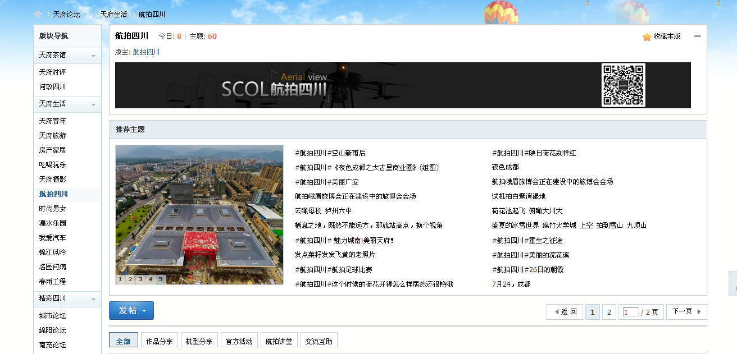This screenshot has width=737, height=354.
Task: Go to page 2 of the thread list
Action: (x=609, y=312)
